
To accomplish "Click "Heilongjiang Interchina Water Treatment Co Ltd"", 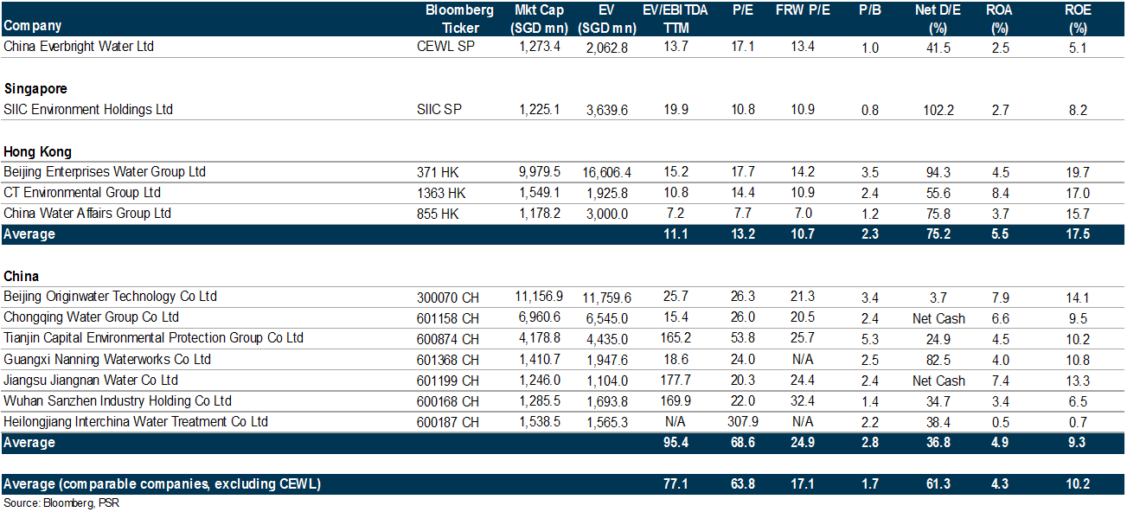I will tap(136, 421).
